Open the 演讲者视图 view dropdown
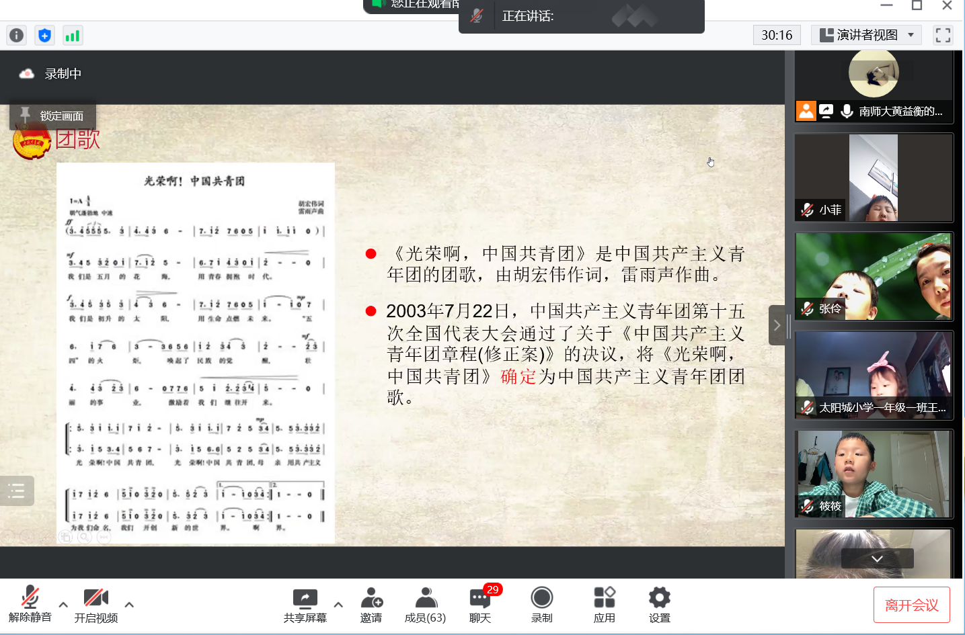The width and height of the screenshot is (965, 635). coord(866,35)
